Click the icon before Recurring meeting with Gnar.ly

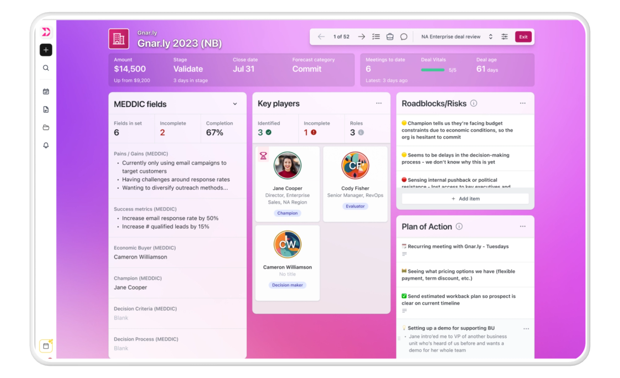click(404, 246)
